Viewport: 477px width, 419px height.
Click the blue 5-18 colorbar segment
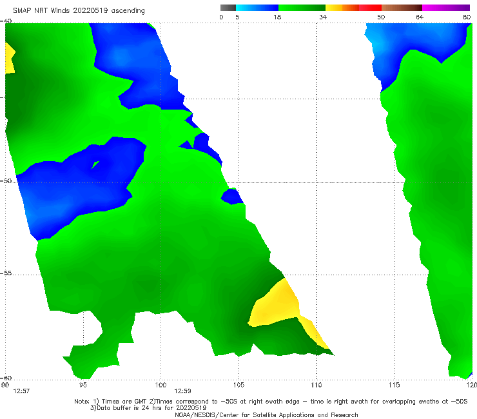pos(257,8)
